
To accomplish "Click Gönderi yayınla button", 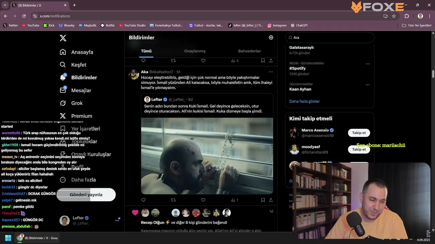I will pyautogui.click(x=86, y=195).
